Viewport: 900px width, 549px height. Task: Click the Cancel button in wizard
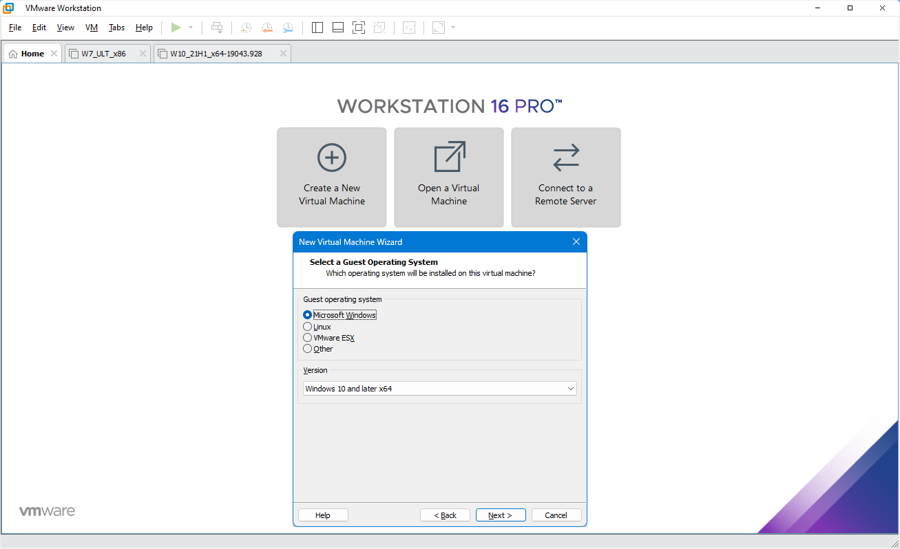[x=556, y=515]
